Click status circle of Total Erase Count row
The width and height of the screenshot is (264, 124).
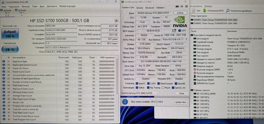click(4, 85)
